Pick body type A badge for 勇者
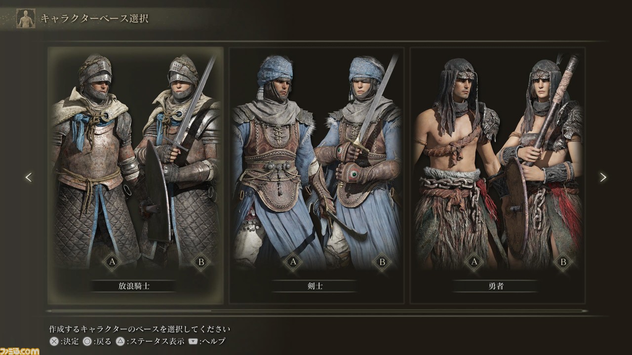 click(x=474, y=262)
